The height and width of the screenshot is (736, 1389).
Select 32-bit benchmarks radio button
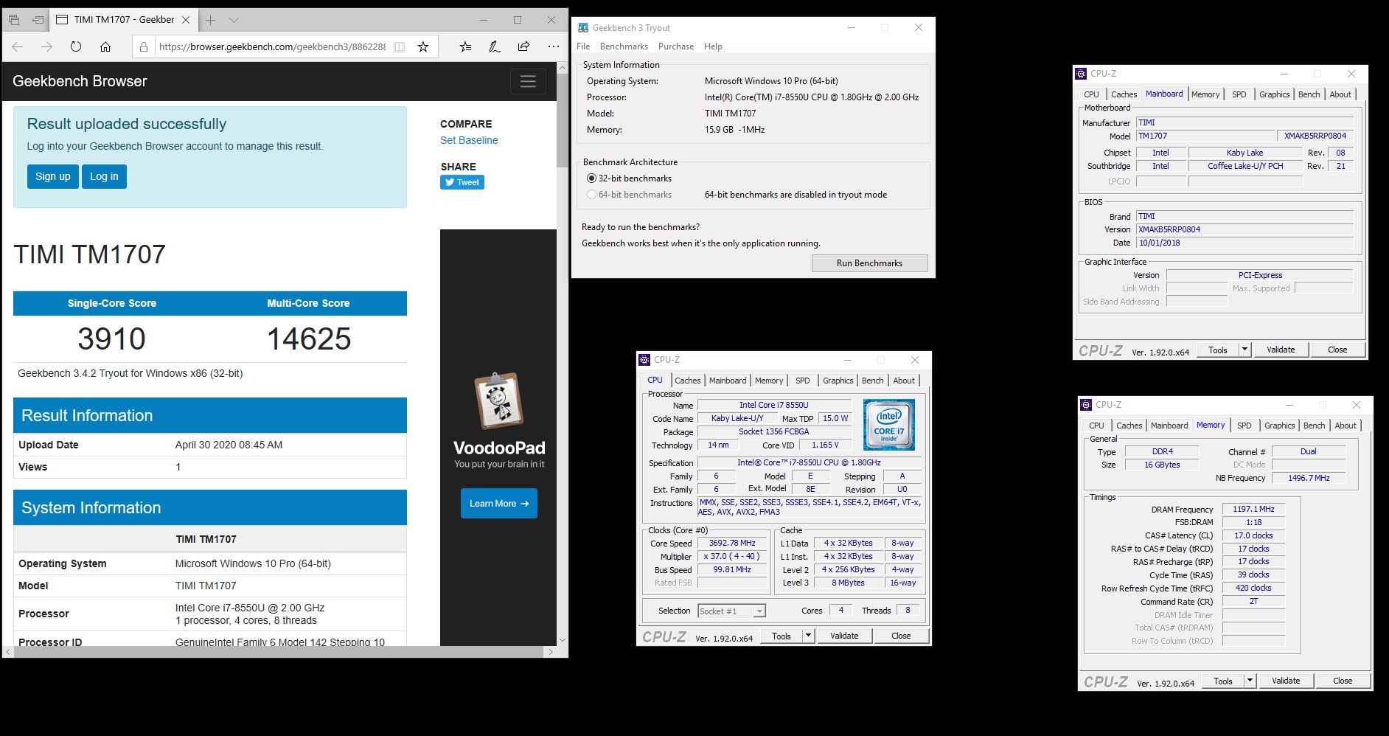coord(591,178)
